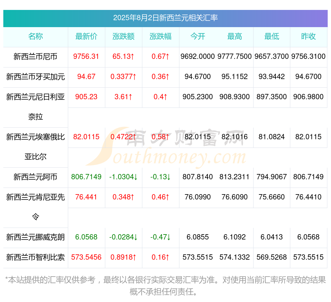This screenshot has height=302, width=331.
Task: Select the change value 0.4722↑
Action: [x=123, y=137]
